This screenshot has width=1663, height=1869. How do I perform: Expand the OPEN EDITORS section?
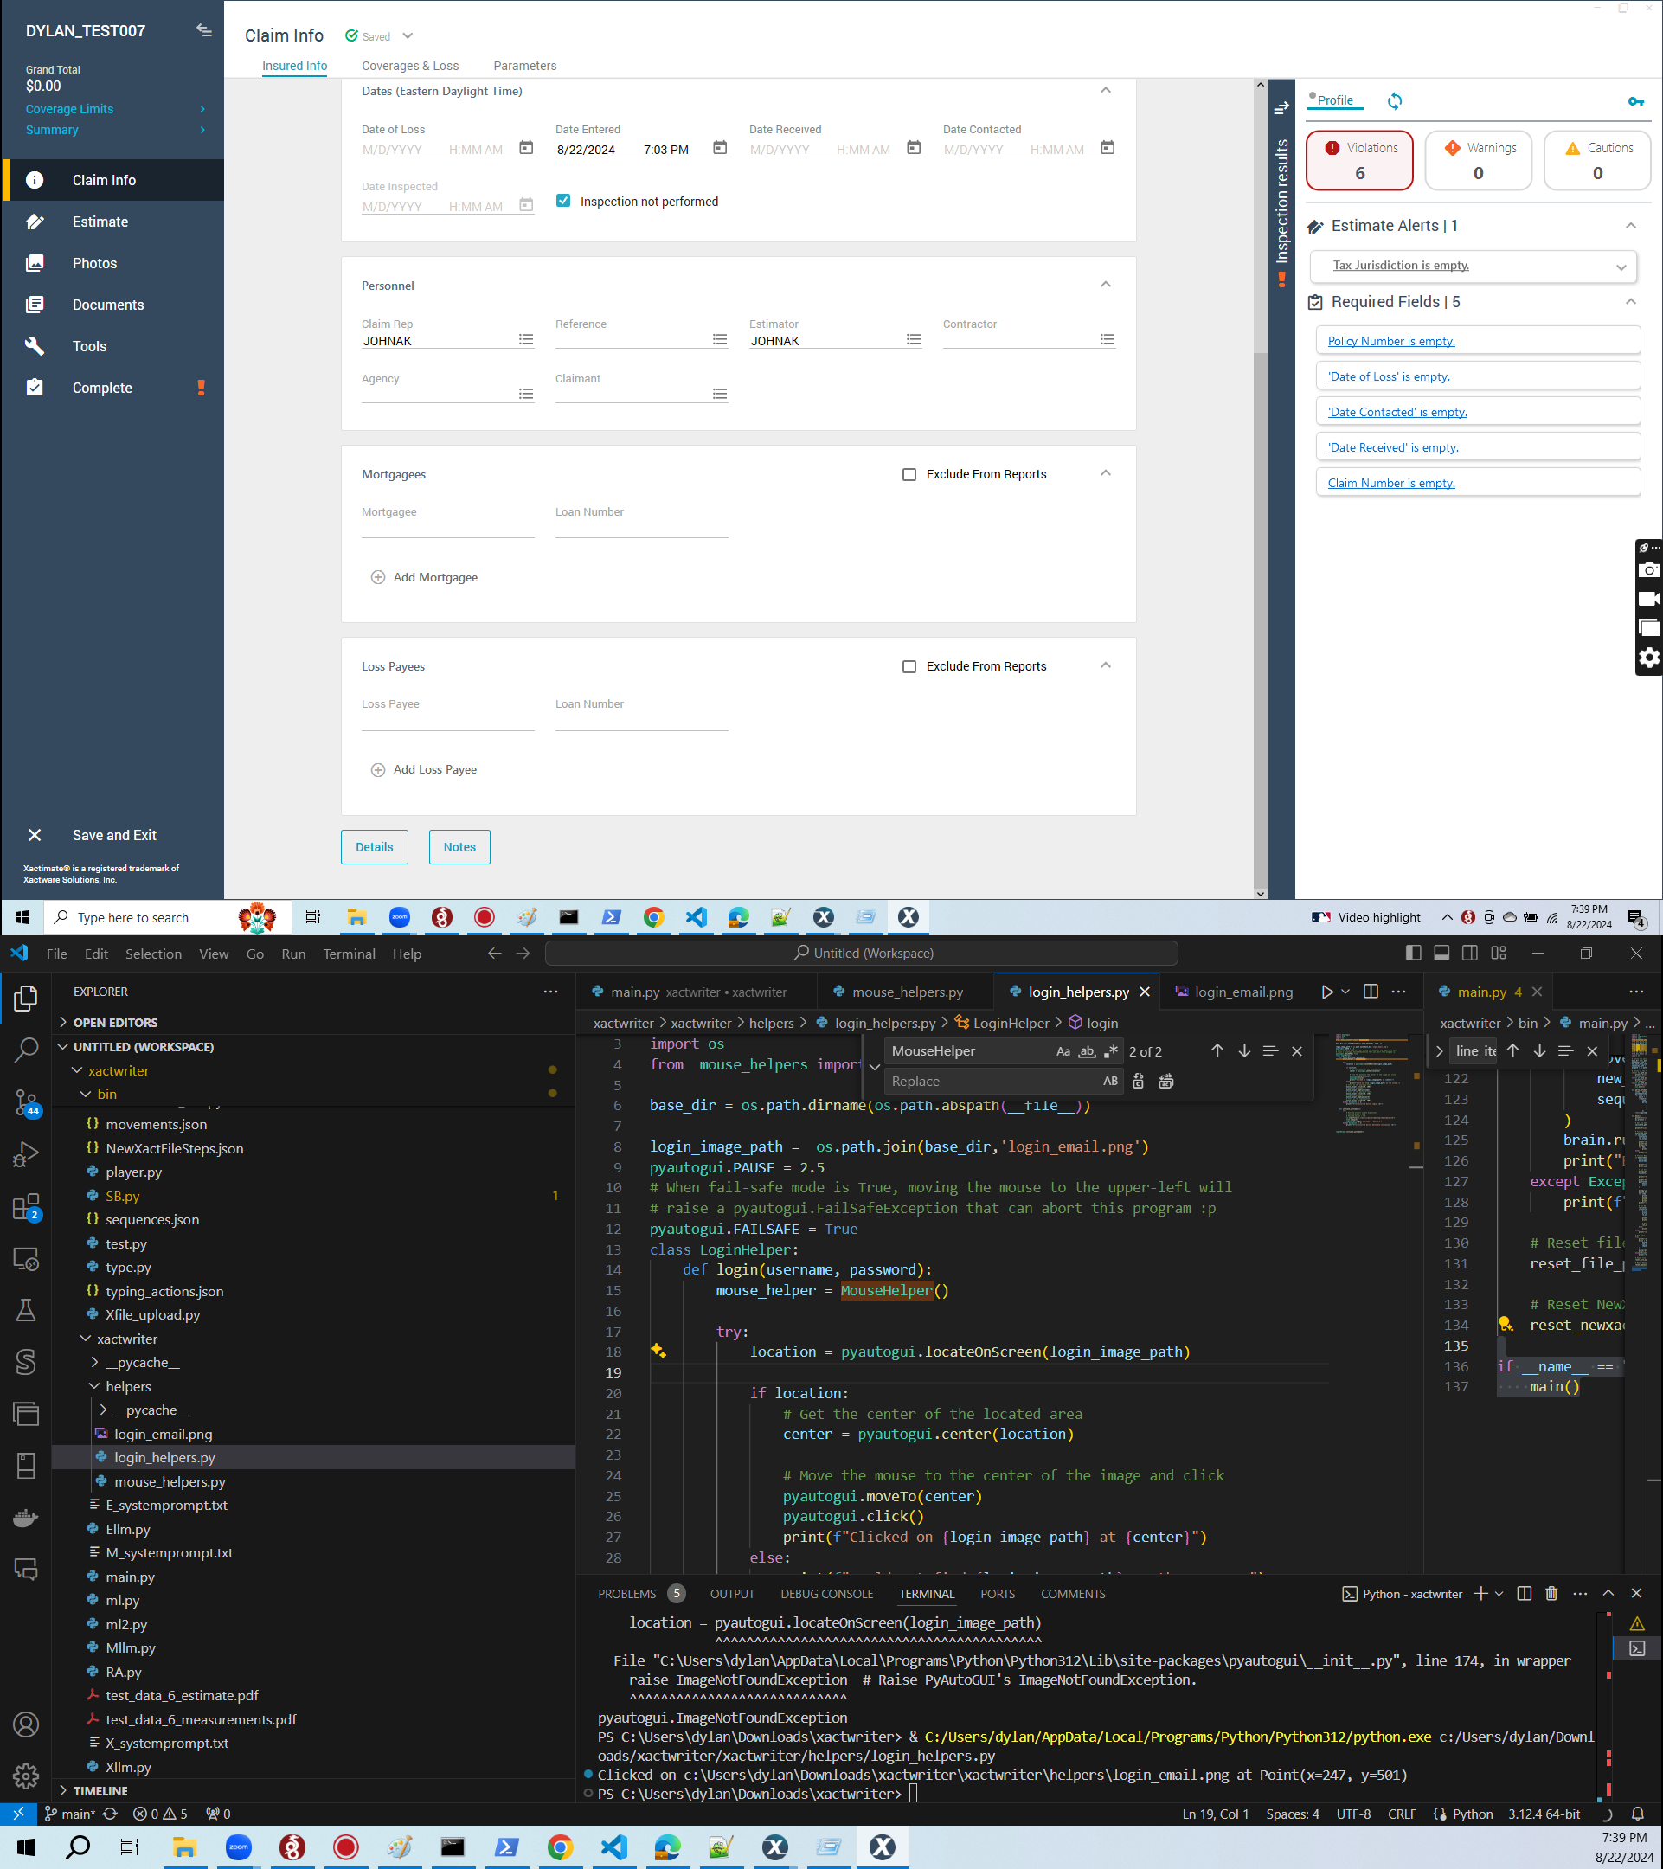click(115, 1022)
